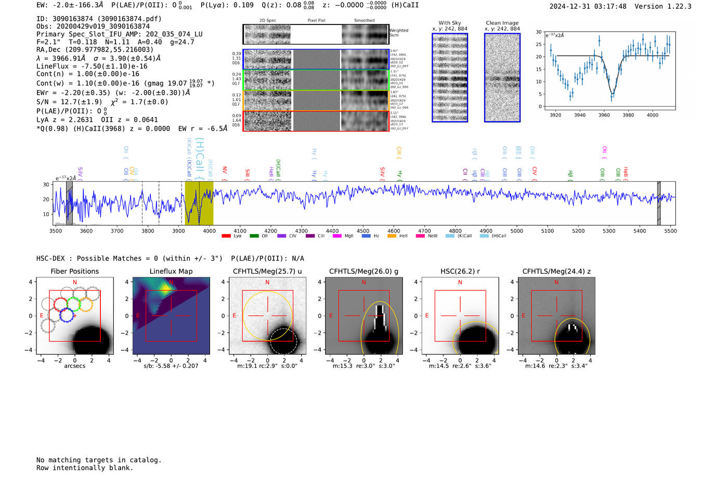The image size is (728, 496).
Task: Click the blue fiber circle in Fiber Positions
Action: click(67, 314)
